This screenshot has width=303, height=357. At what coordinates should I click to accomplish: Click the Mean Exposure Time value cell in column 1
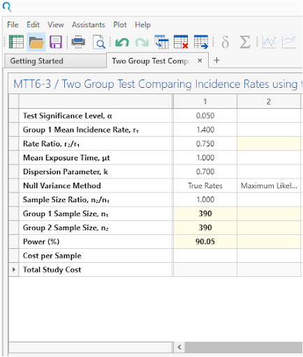(x=205, y=158)
